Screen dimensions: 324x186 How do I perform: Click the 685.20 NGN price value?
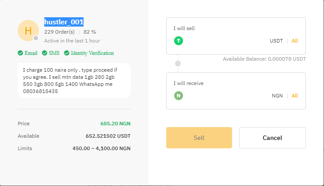coord(115,124)
